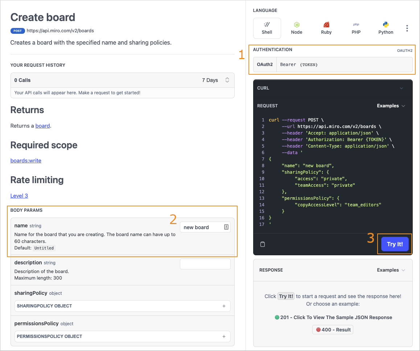The image size is (420, 351).
Task: Click the BODY PARAMS label
Action: [x=26, y=210]
